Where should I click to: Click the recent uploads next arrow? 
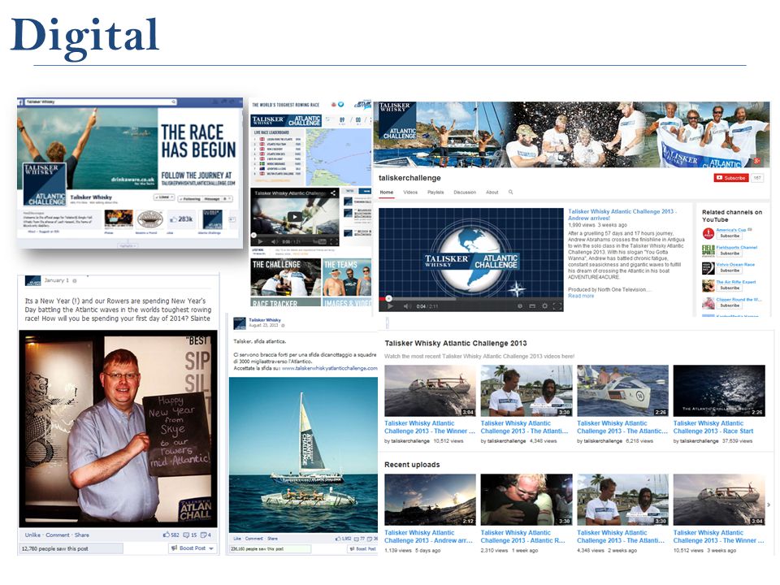(769, 505)
